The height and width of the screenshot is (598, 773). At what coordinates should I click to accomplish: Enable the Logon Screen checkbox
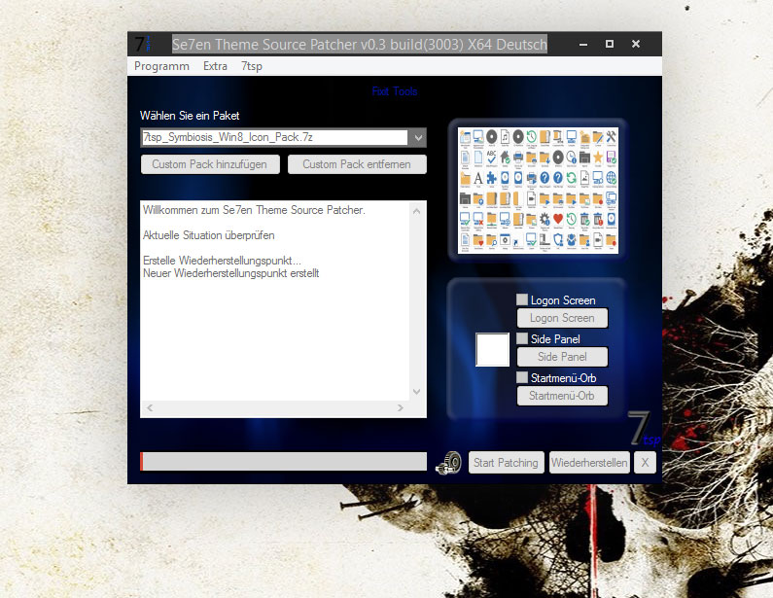522,299
